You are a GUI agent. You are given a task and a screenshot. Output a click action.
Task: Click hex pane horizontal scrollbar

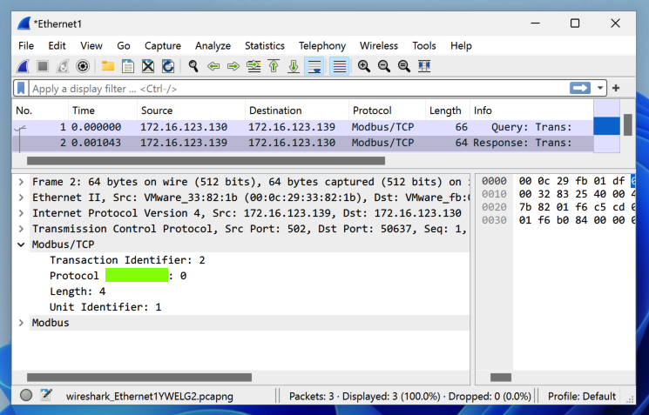pyautogui.click(x=501, y=378)
